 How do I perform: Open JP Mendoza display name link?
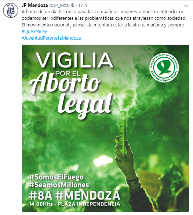pyautogui.click(x=35, y=6)
